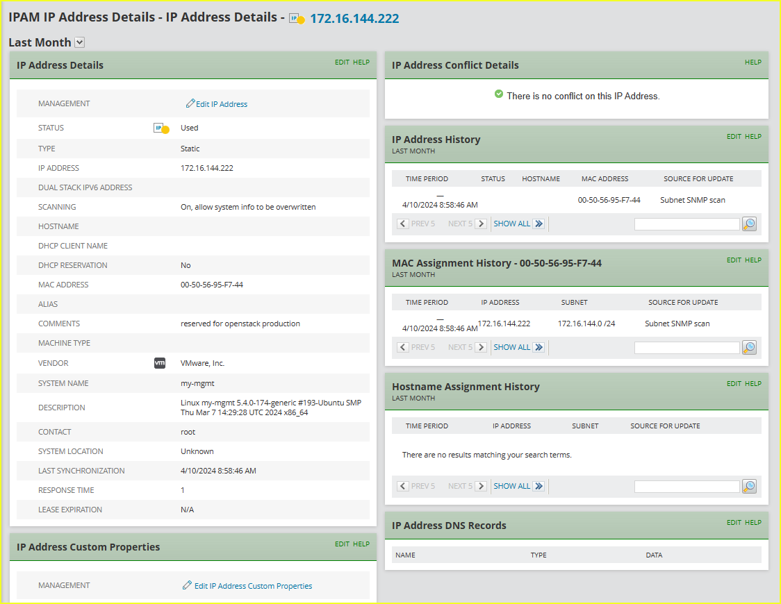
Task: Click the search magnifier in Hostname Assignment History
Action: point(749,486)
